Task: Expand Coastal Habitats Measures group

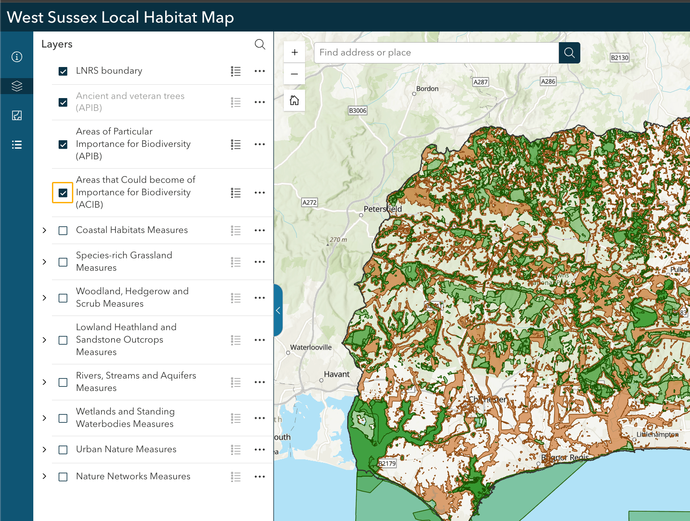Action: coord(44,230)
